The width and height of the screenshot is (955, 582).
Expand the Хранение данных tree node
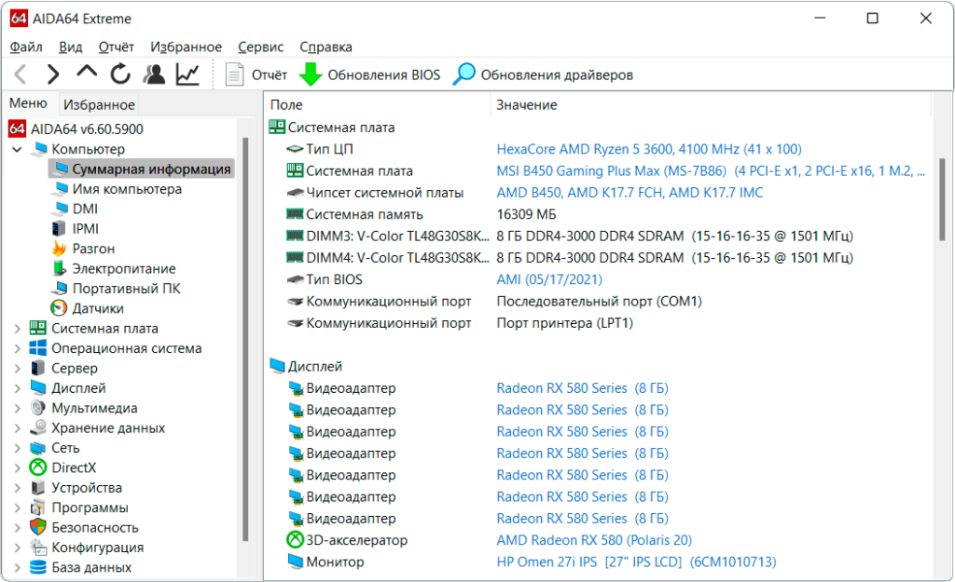17,428
